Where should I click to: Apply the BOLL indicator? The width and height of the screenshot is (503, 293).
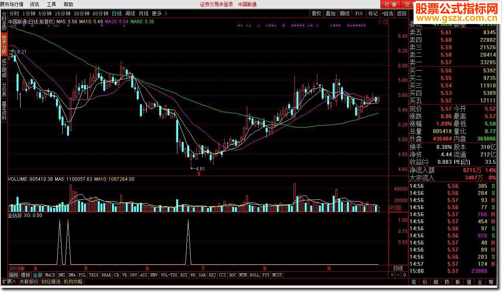(x=255, y=275)
